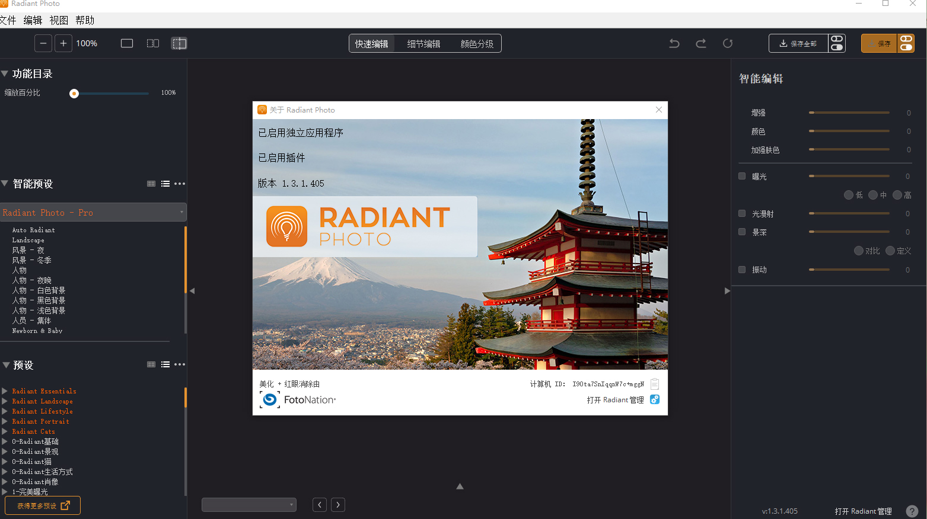Viewport: 927px width, 519px height.
Task: Select the 对比 radio option
Action: point(859,251)
